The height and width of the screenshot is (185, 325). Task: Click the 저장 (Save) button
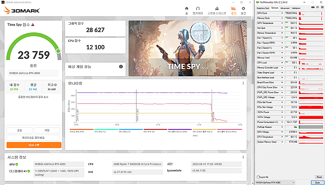(47, 130)
